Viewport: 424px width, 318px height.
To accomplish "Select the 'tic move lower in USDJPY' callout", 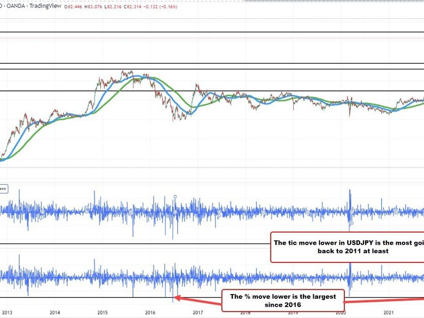I will point(347,247).
